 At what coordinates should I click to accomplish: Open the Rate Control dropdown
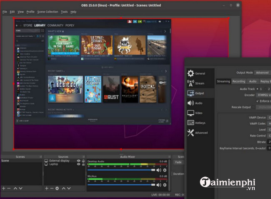coord(269,136)
